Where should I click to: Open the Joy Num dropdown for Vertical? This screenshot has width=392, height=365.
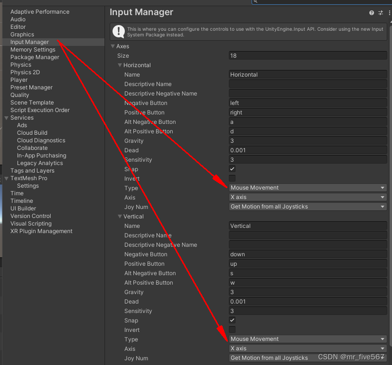pyautogui.click(x=308, y=358)
